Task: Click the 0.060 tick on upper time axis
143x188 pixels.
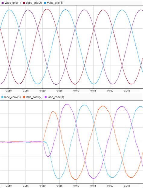Action: [x=43, y=91]
